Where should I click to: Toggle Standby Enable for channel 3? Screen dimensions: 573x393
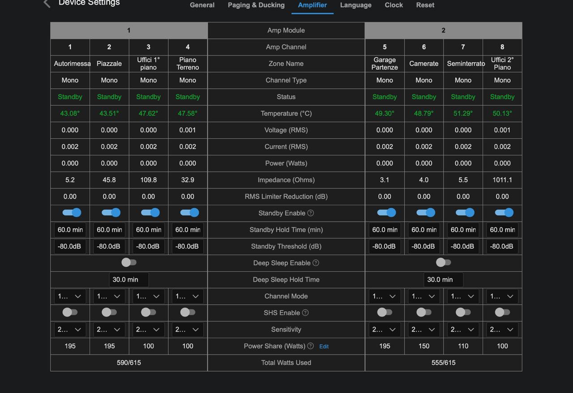click(150, 213)
